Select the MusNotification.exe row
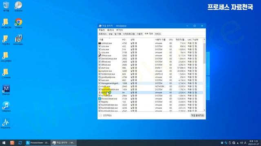The width and height of the screenshot is (261, 146). tap(150, 89)
